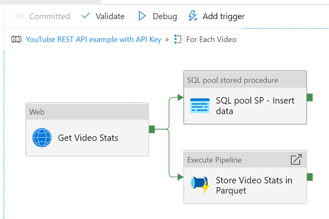Click the pipeline icon in breadcrumb
Viewport: 329px width, 219px height.
pyautogui.click(x=16, y=39)
